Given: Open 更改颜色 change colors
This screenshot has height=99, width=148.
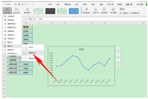Looking at the screenshot, I should pyautogui.click(x=28, y=11).
